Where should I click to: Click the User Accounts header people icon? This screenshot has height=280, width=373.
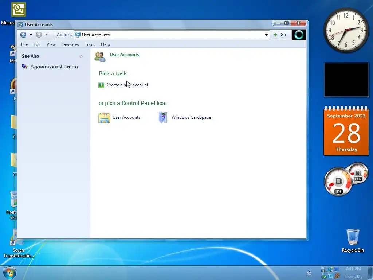point(100,57)
